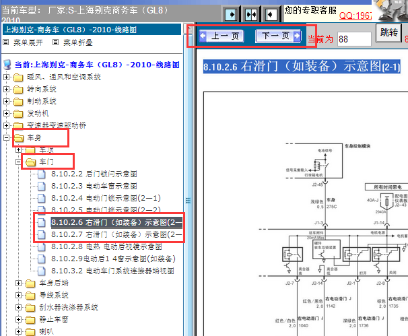This screenshot has height=336, width=408.
Task: Click heading 8.10.2.6 右滑门（如装备）示意图[2-1]
Action: tap(302, 66)
